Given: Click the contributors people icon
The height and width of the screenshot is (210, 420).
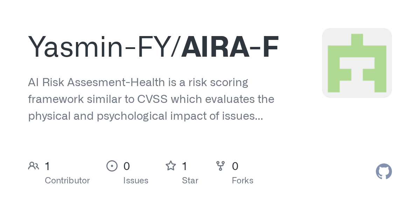Looking at the screenshot, I should click(x=34, y=166).
